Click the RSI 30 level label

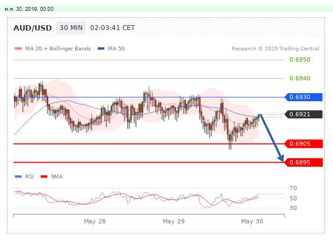(293, 208)
